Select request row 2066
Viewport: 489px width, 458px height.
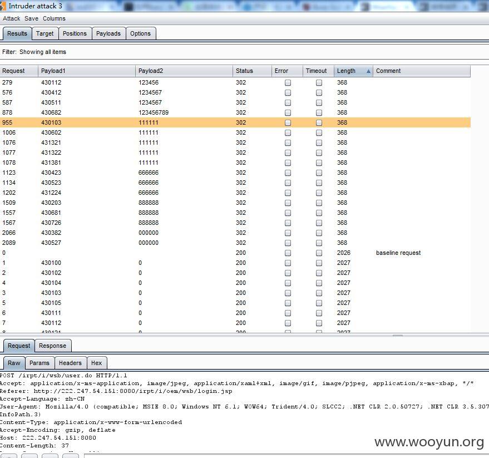[x=235, y=233]
